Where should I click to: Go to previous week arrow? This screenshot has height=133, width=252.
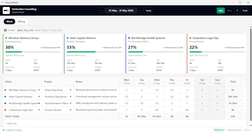(101, 11)
